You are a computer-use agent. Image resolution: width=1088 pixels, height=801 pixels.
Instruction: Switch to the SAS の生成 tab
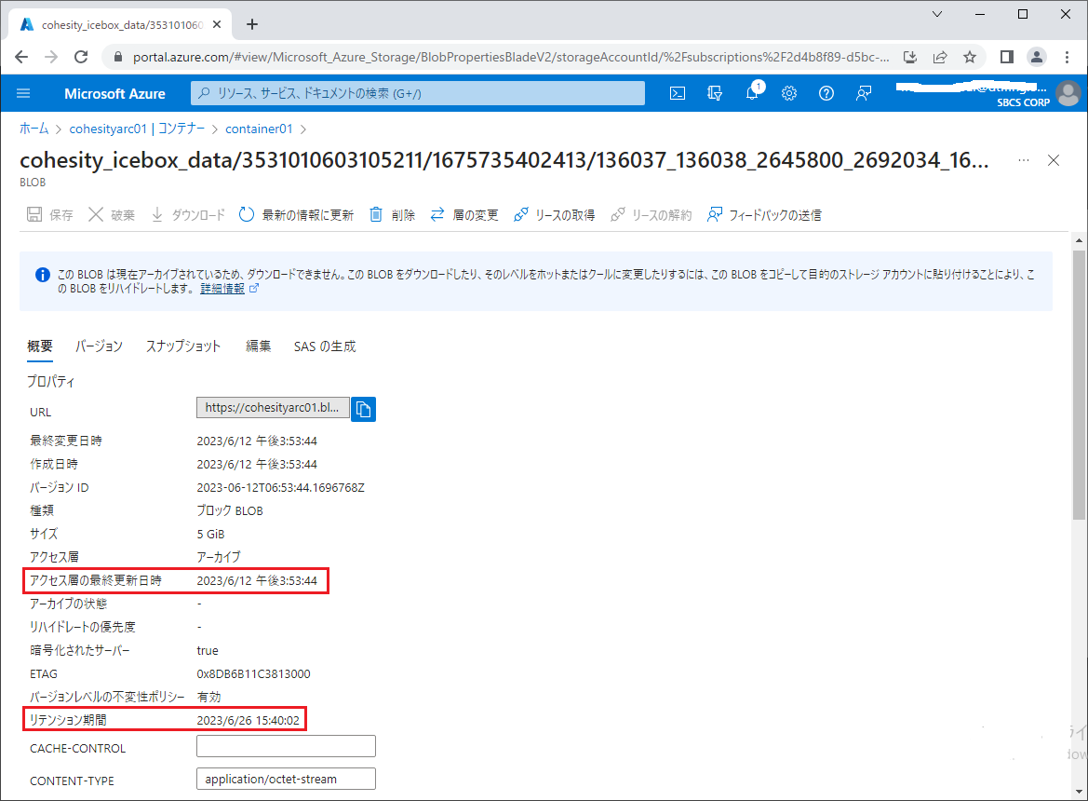(325, 346)
